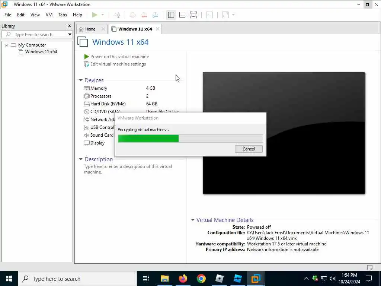
Task: Open the Snapshot Manager toolbar icon
Action: click(x=155, y=15)
